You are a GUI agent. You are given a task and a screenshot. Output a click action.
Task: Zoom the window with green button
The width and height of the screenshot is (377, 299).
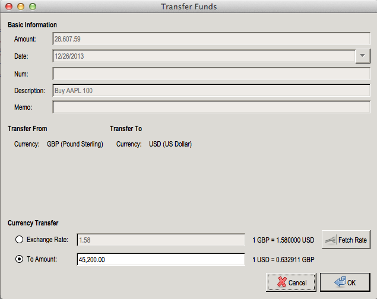(x=33, y=7)
